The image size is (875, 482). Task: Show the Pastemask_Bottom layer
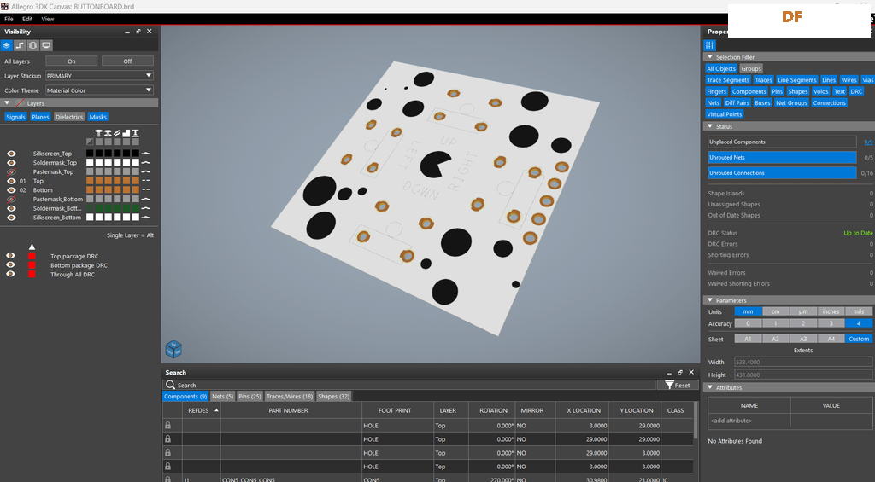click(x=11, y=199)
